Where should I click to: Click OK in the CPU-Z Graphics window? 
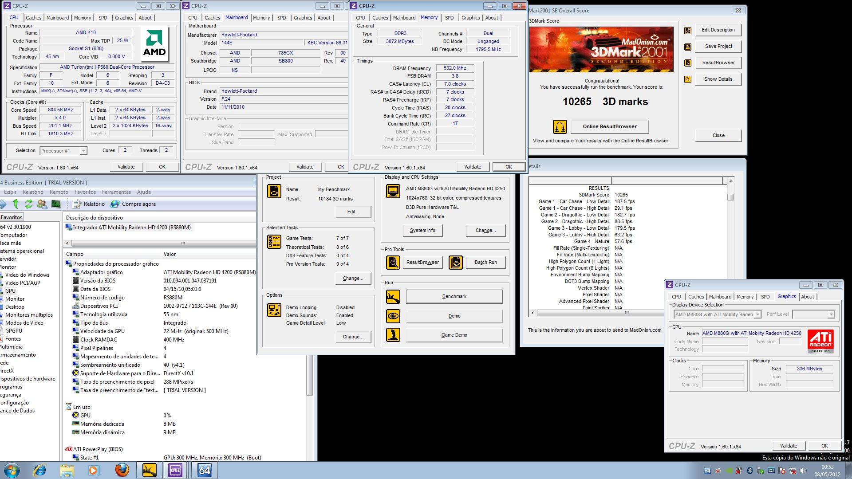coord(824,446)
